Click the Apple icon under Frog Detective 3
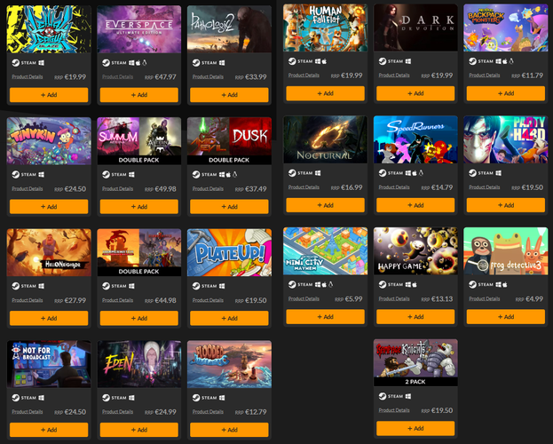Screen dimensions: 553x444 pos(505,284)
